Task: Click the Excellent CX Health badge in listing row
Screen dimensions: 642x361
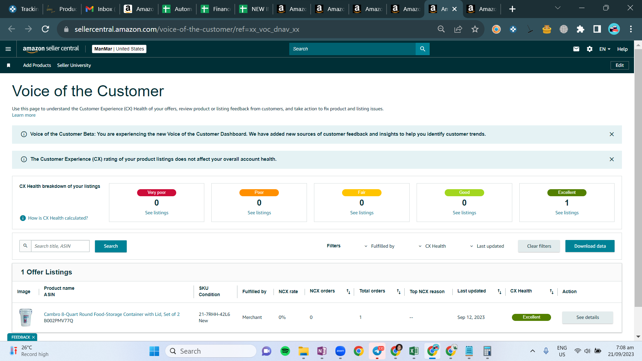Action: coord(531,318)
